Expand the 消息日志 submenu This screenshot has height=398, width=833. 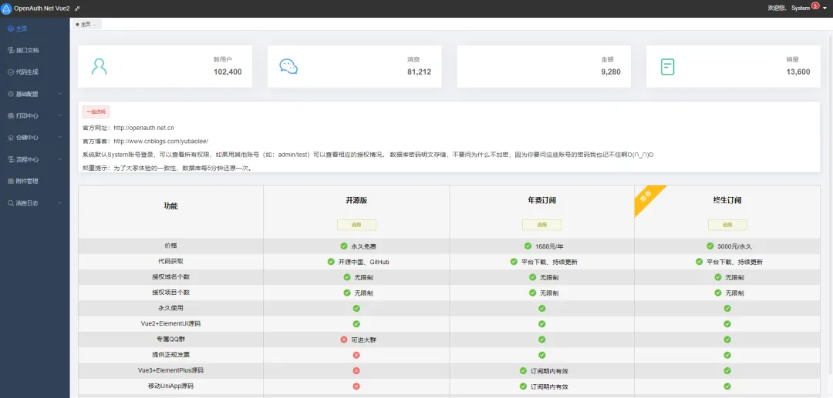[x=35, y=203]
